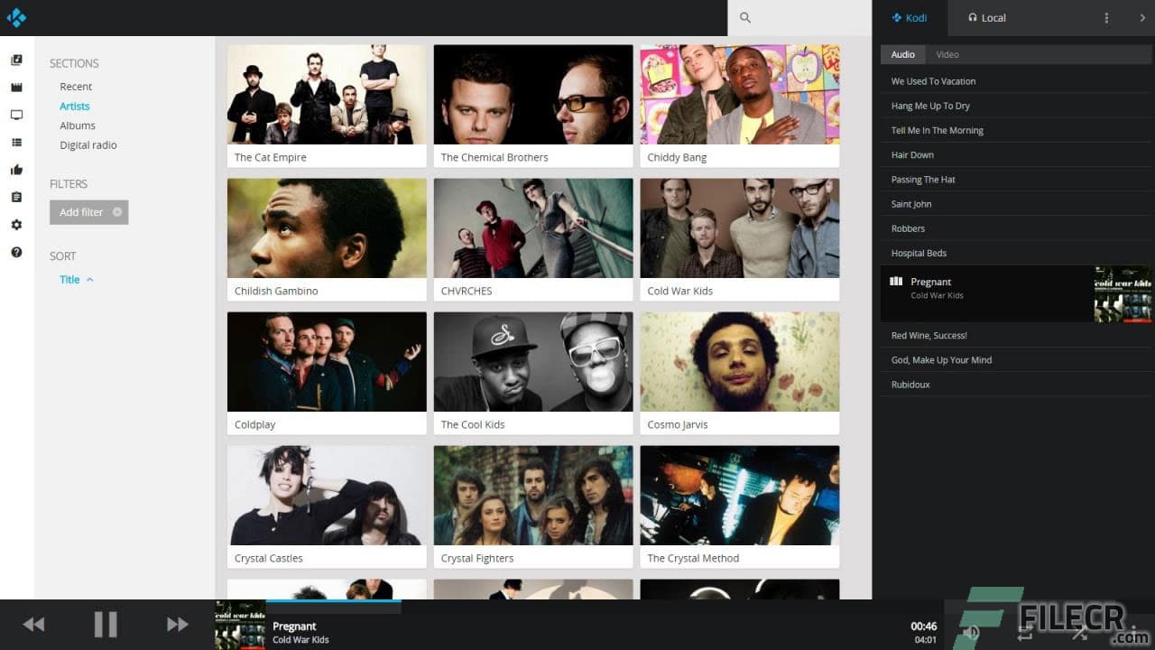Open the Music section from the sidebar
This screenshot has height=650, width=1155.
[x=16, y=60]
